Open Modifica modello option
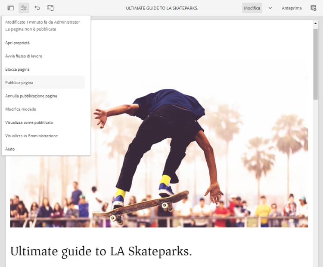This screenshot has width=323, height=267. 21,110
